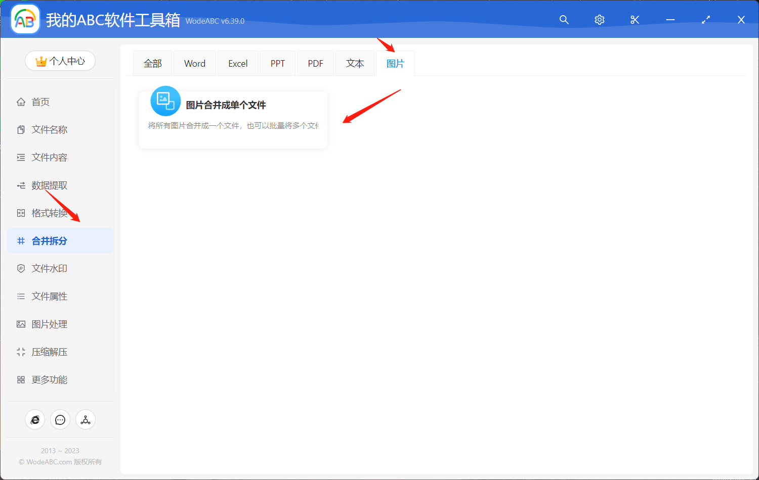Screen dimensions: 759x480
Task: Select 文件属性 in the sidebar
Action: [49, 296]
